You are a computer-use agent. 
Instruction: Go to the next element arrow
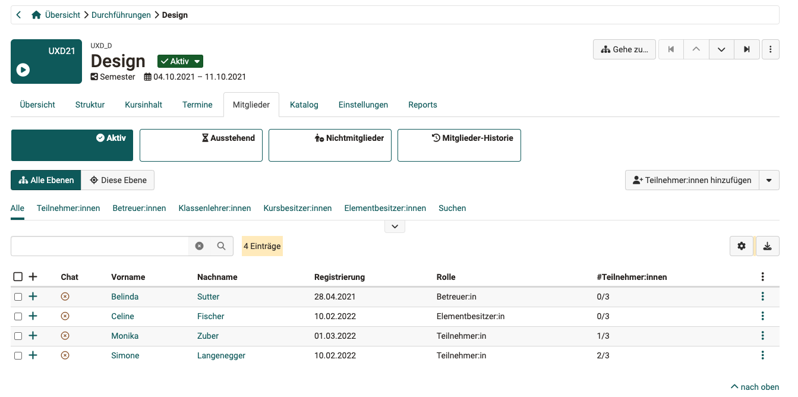[721, 49]
